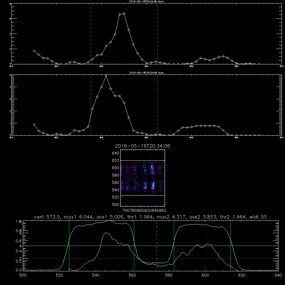The height and width of the screenshot is (285, 285).
Task: Click the dawn plot title text
Action: 147,1
